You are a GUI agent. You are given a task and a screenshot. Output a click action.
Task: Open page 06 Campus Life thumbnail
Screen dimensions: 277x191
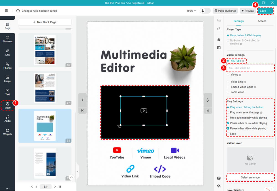pyautogui.click(x=45, y=50)
